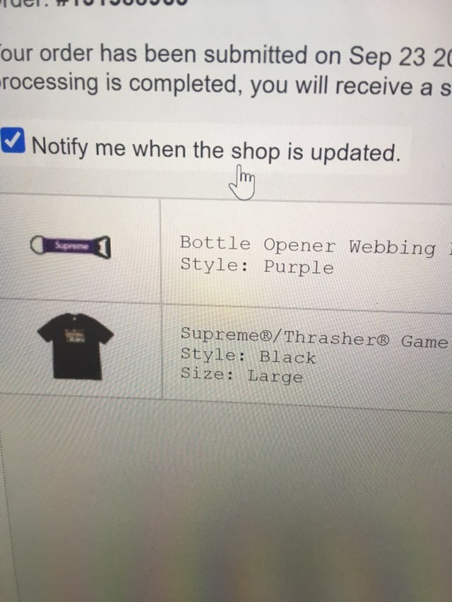This screenshot has width=452, height=602.
Task: Select the "Size: Large" line
Action: 242,375
